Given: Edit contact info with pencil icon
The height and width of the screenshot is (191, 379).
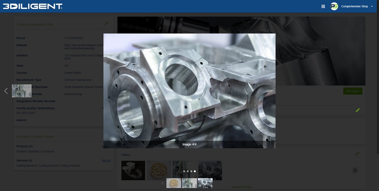Looking at the screenshot, I should (x=106, y=23).
